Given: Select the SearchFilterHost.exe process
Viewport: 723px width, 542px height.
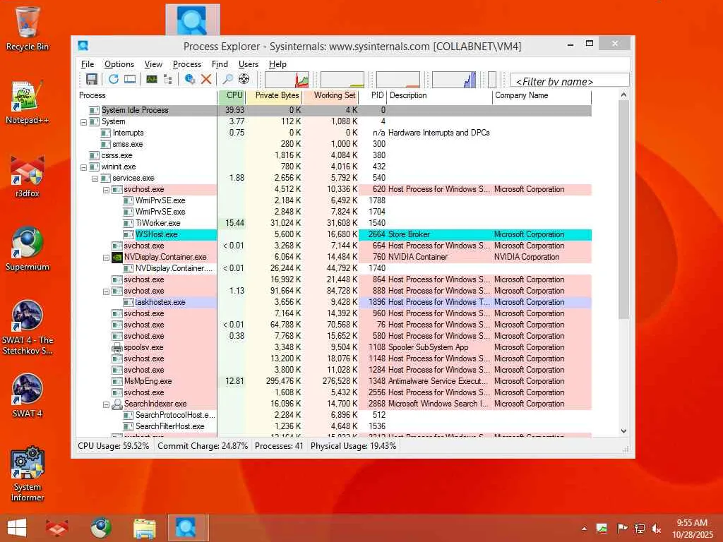Looking at the screenshot, I should pyautogui.click(x=334, y=426).
